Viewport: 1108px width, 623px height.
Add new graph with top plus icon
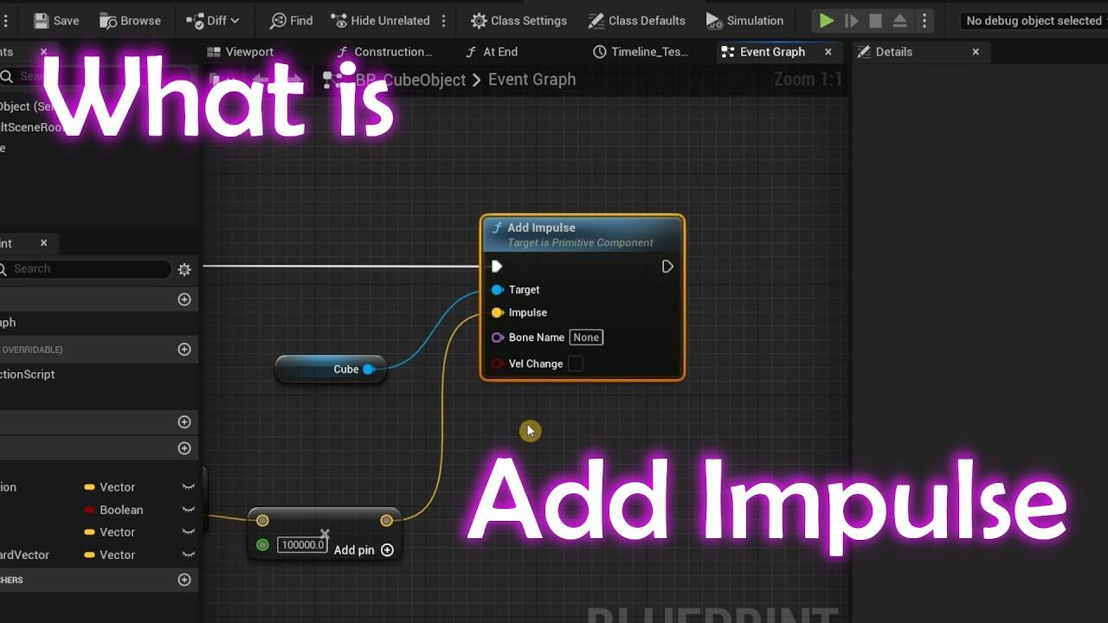(x=184, y=299)
